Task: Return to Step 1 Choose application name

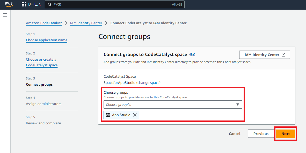Action: 47,40
